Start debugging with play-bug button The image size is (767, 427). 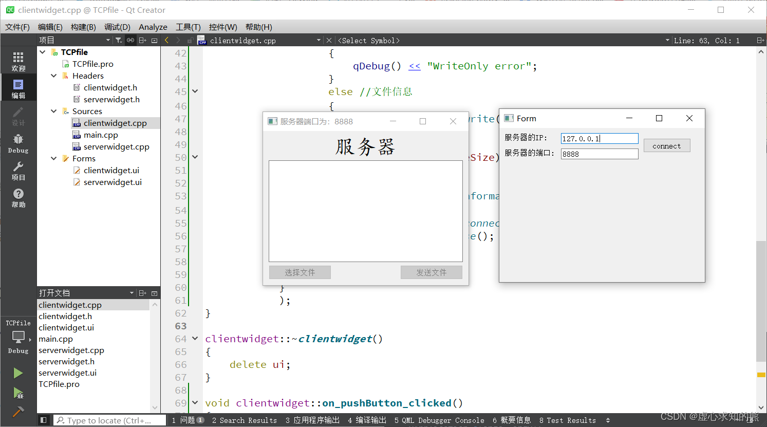18,393
